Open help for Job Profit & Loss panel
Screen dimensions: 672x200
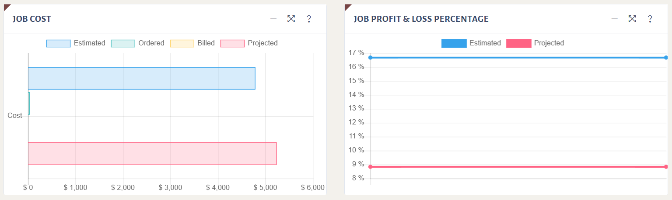650,19
